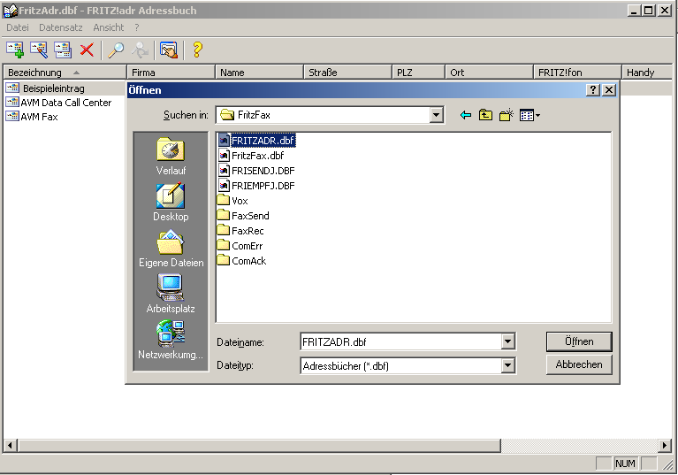Select the ComErr folder

240,246
